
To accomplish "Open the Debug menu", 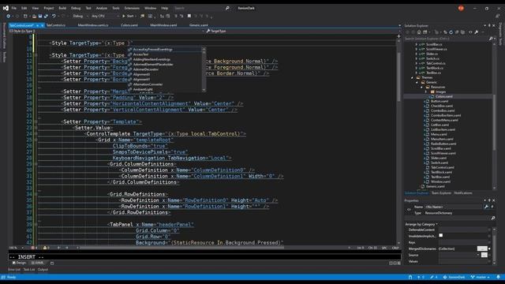I will coord(76,8).
